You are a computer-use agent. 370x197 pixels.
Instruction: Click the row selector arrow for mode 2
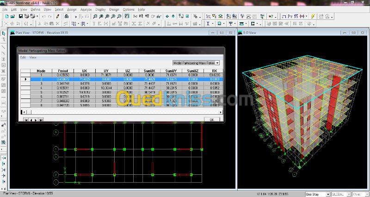(25, 79)
